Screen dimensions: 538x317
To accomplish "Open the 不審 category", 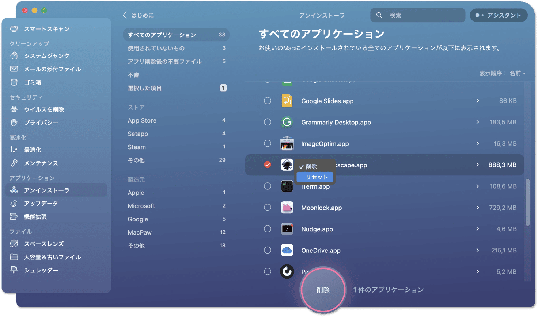I will click(x=176, y=75).
